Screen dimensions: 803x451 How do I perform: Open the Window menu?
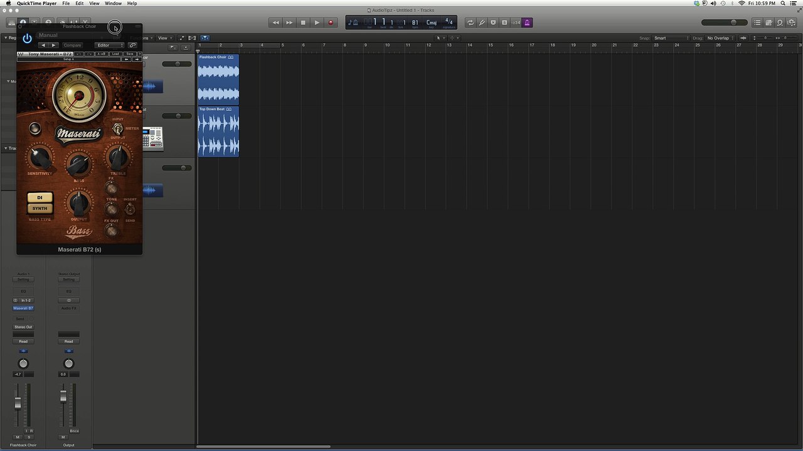(x=113, y=3)
